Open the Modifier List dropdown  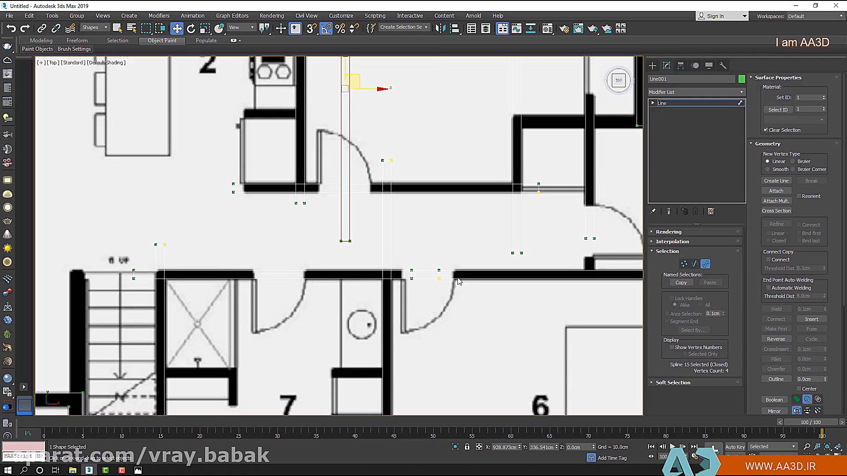(x=696, y=92)
